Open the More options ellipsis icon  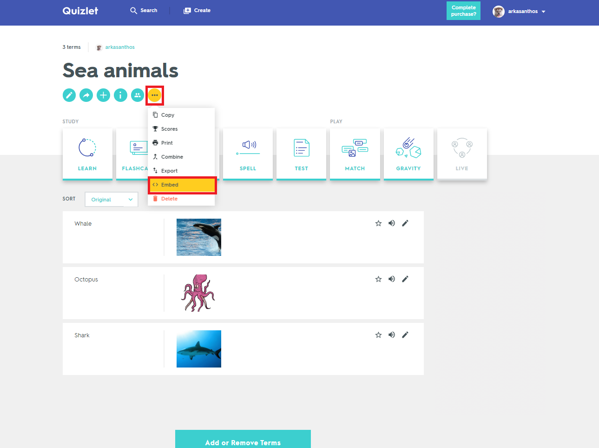(155, 95)
